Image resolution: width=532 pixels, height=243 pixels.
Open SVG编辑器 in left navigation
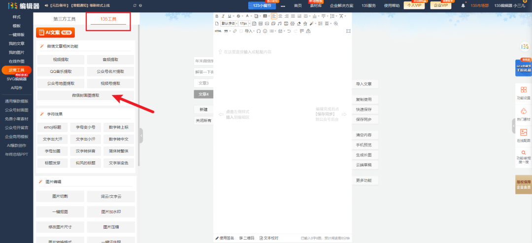coord(17,79)
